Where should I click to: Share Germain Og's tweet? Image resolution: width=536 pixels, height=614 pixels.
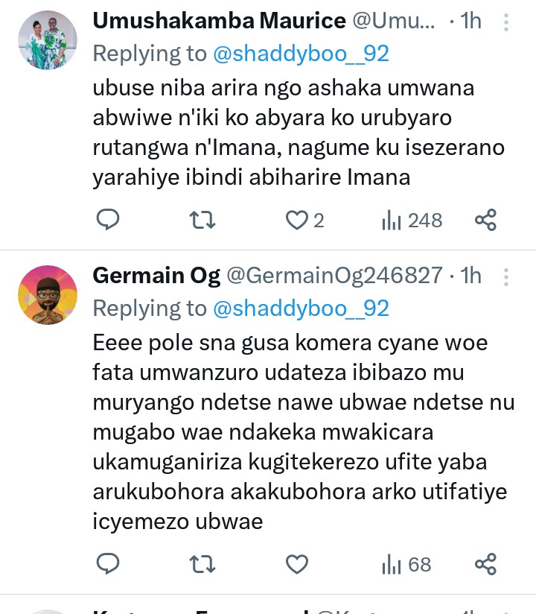point(485,564)
